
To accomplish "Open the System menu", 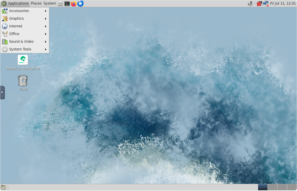I will pos(50,3).
